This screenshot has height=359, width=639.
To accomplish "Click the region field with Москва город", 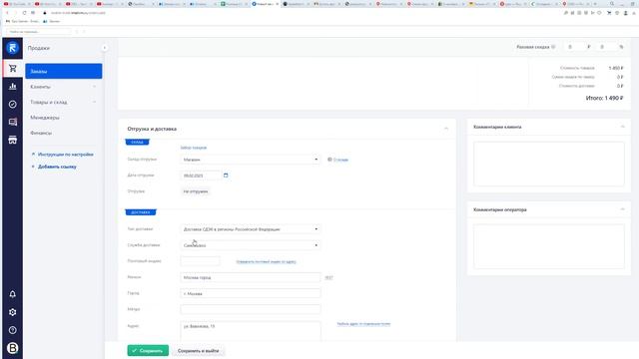I will tap(251, 277).
